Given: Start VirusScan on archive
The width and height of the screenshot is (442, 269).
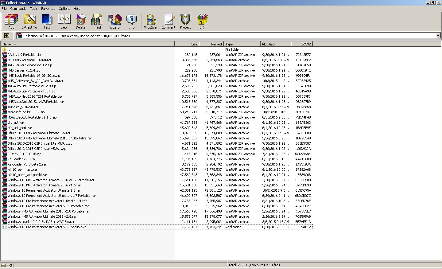Looking at the screenshot, I should [151, 21].
